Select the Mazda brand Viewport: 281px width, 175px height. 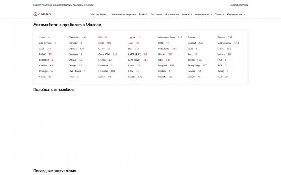(x=132, y=77)
